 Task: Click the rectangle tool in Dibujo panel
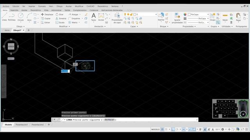click(x=35, y=14)
